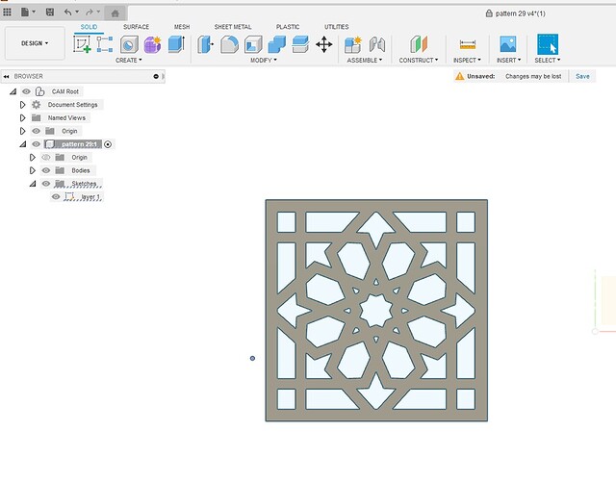Open the ASSEMBLE dropdown menu
The width and height of the screenshot is (616, 481).
click(x=364, y=60)
